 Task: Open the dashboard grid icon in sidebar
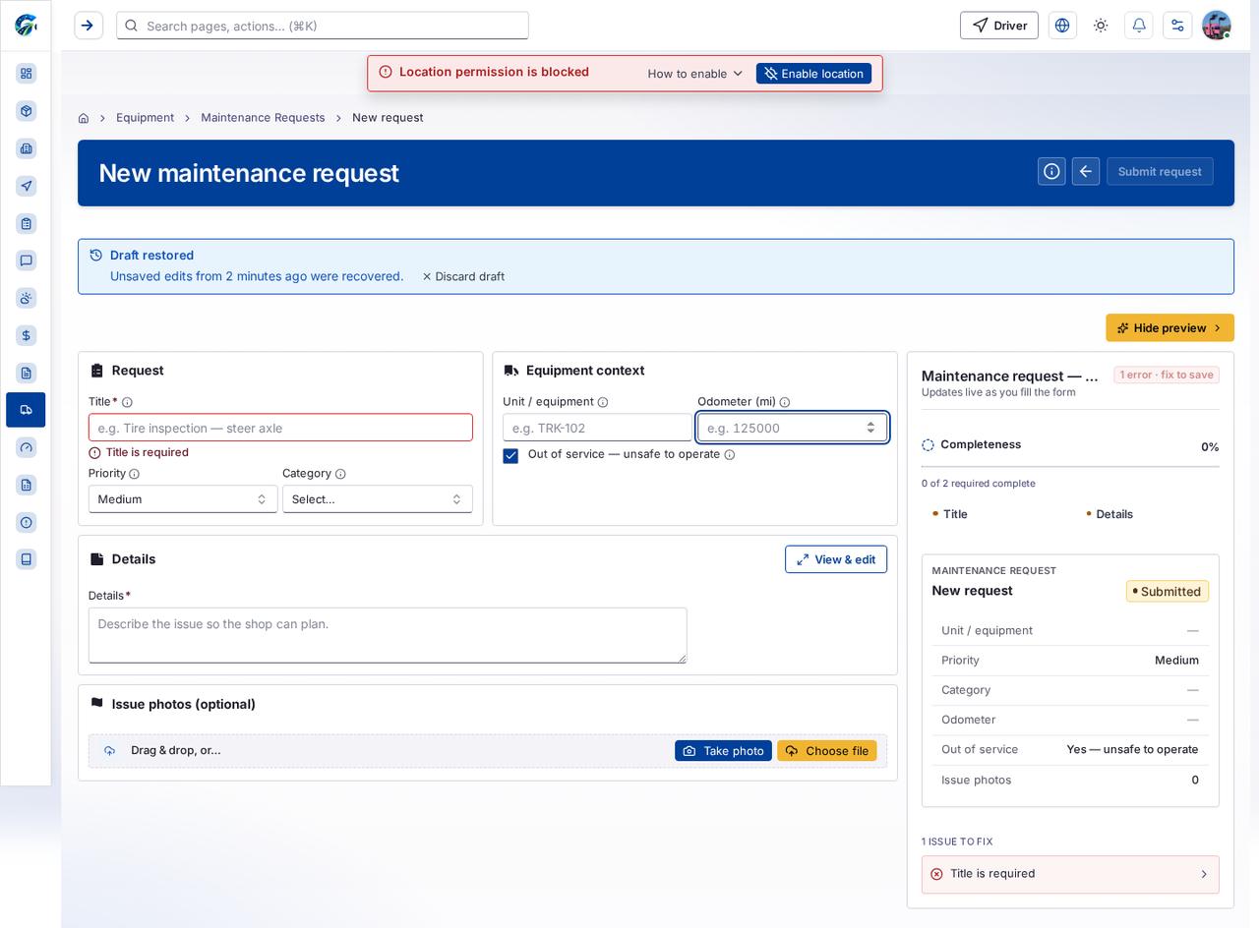[x=27, y=74]
